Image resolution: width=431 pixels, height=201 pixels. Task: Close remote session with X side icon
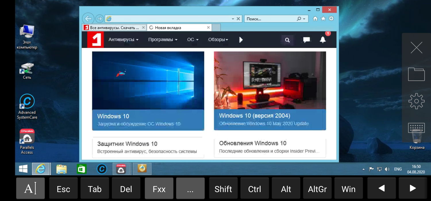click(x=416, y=48)
